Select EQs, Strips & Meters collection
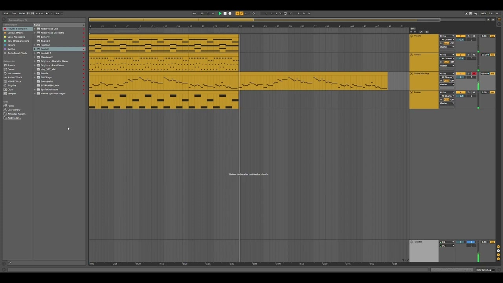 (18, 41)
